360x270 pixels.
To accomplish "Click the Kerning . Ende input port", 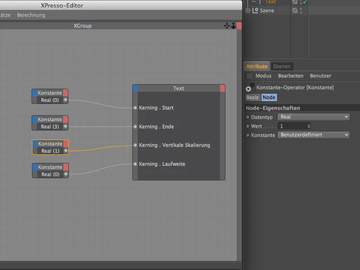I will pos(135,126).
